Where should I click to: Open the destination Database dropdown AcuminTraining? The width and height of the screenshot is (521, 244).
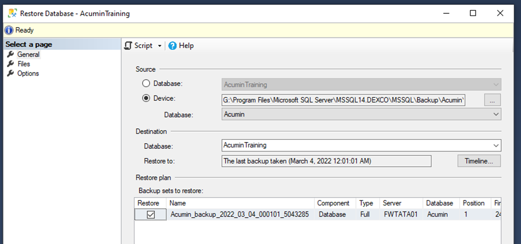[362, 145]
